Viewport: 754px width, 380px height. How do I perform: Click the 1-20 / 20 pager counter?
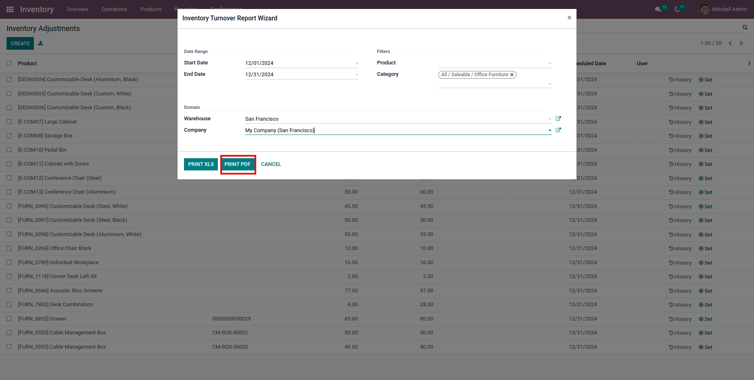(711, 43)
